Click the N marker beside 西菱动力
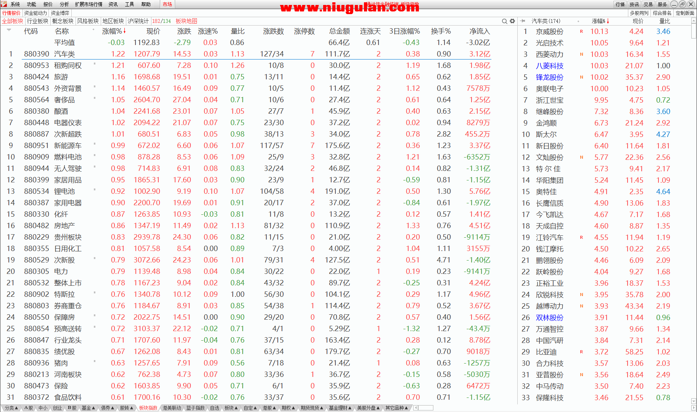The width and height of the screenshot is (697, 412). click(581, 54)
